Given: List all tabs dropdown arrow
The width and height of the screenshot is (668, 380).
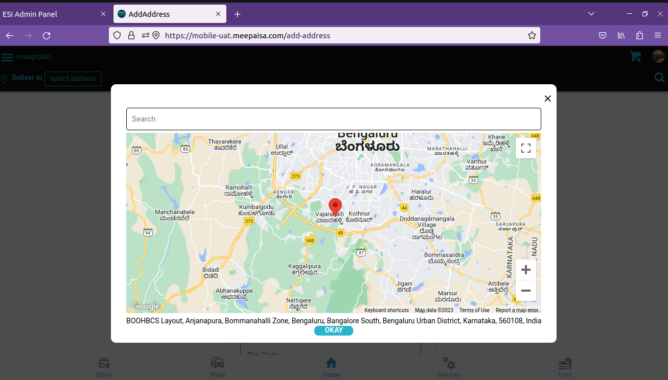Looking at the screenshot, I should (x=591, y=14).
